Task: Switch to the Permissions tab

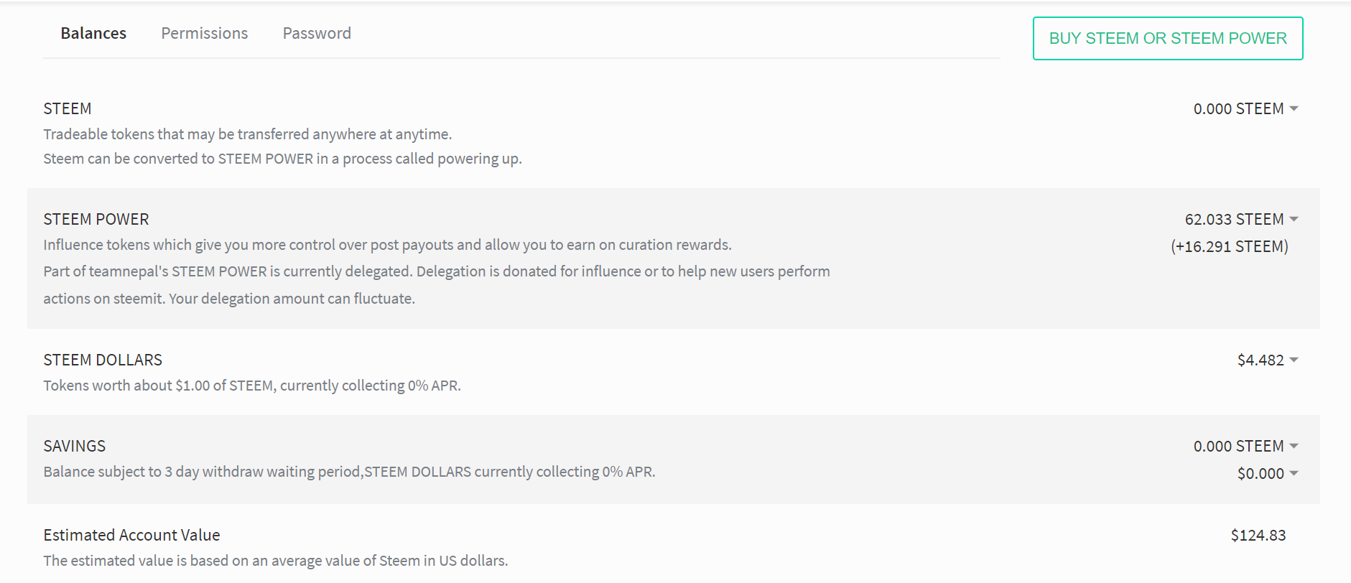Action: pyautogui.click(x=205, y=33)
